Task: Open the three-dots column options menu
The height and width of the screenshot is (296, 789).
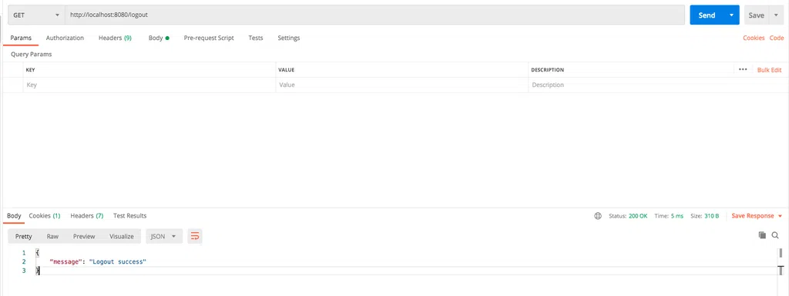Action: tap(743, 70)
